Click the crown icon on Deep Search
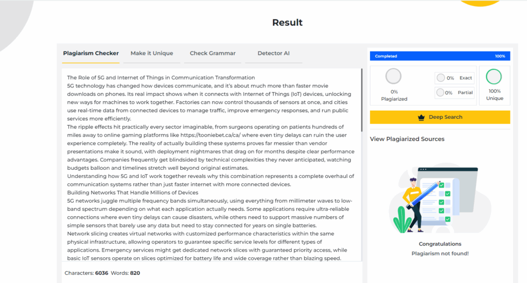The image size is (527, 283). pos(421,117)
